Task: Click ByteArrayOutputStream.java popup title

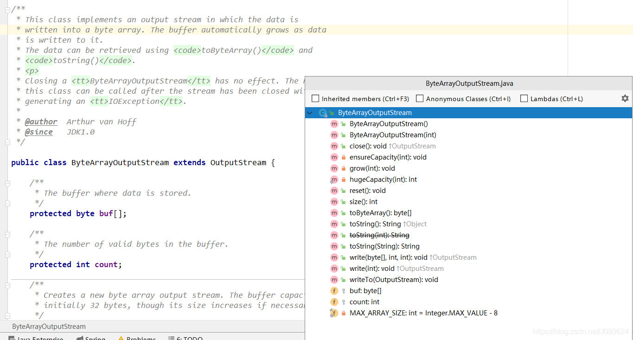Action: point(469,84)
